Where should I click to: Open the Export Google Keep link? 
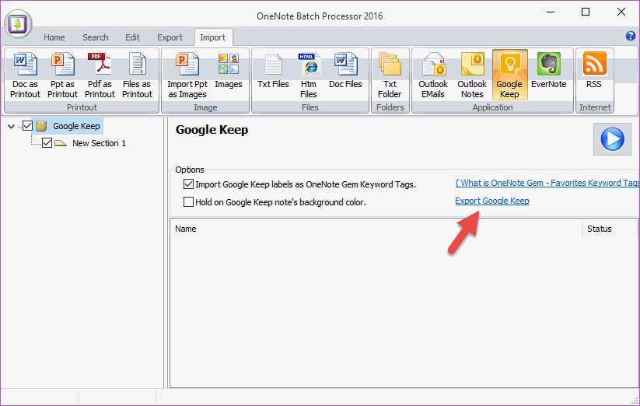click(x=492, y=201)
